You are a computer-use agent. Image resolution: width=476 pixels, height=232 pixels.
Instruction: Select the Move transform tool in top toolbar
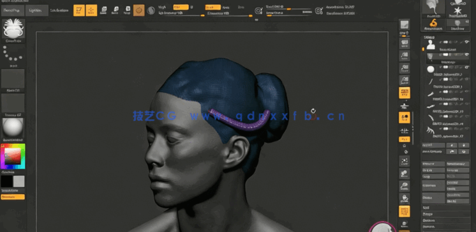point(103,10)
